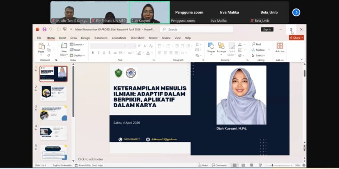Toggle Underline formatting

104,53
